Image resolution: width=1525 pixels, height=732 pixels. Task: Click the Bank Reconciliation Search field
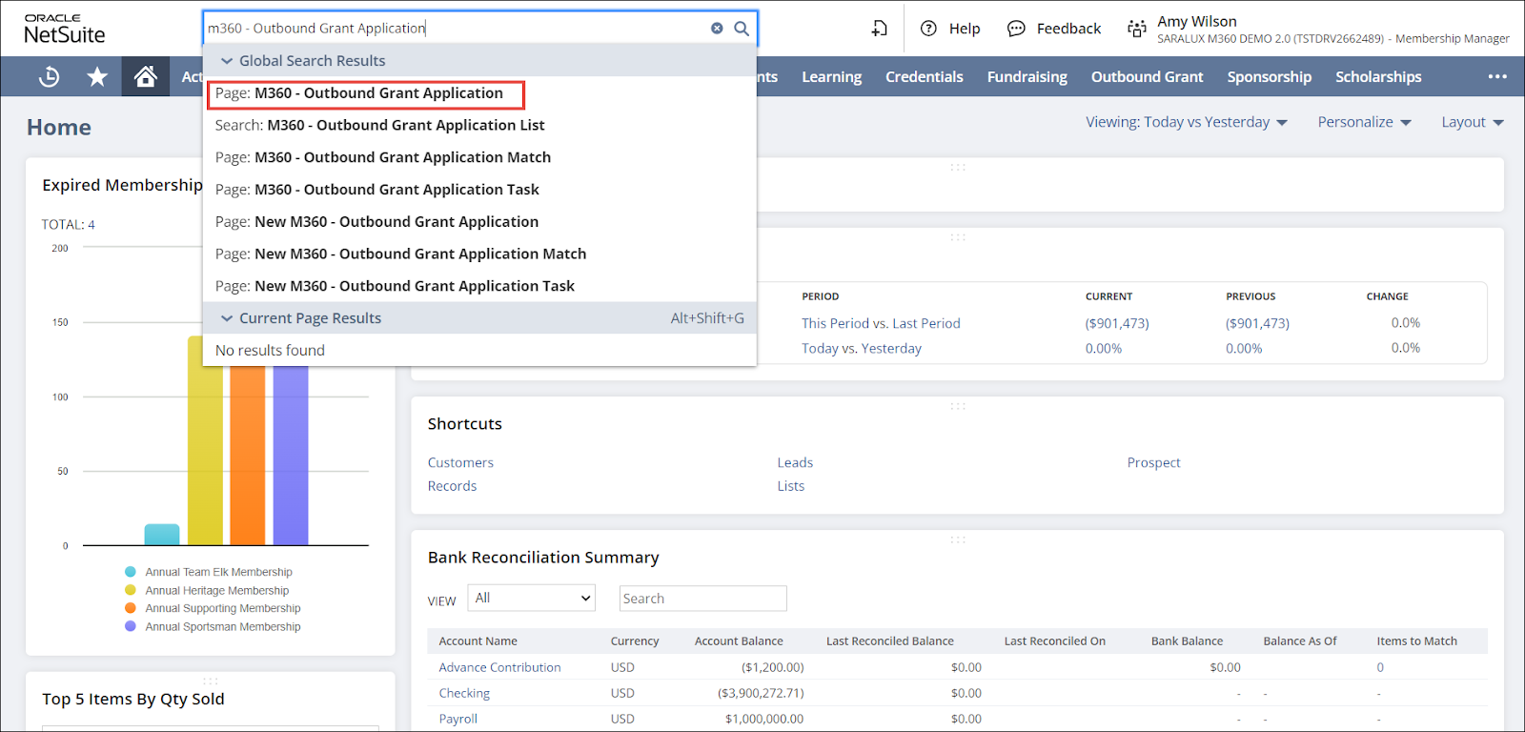(x=702, y=599)
